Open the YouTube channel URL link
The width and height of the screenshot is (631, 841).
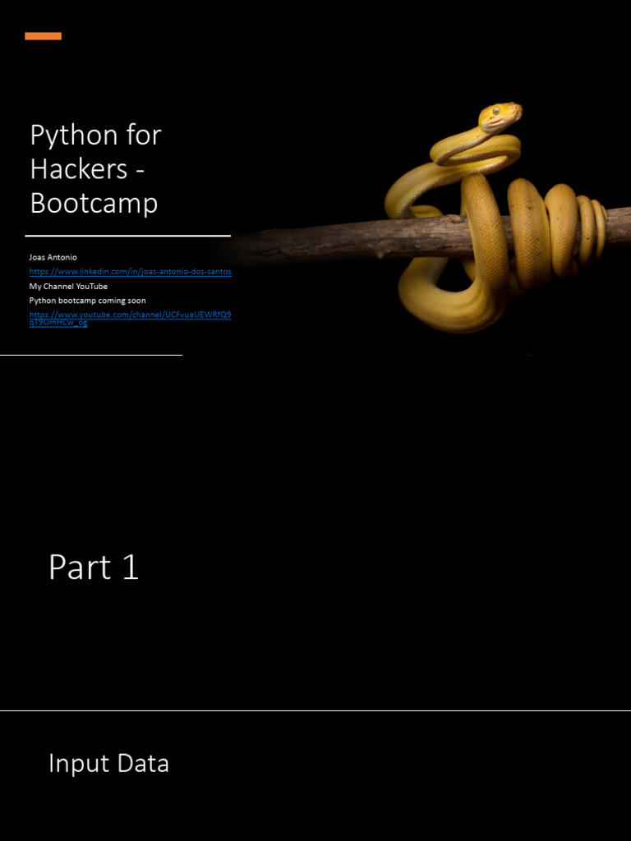point(131,318)
